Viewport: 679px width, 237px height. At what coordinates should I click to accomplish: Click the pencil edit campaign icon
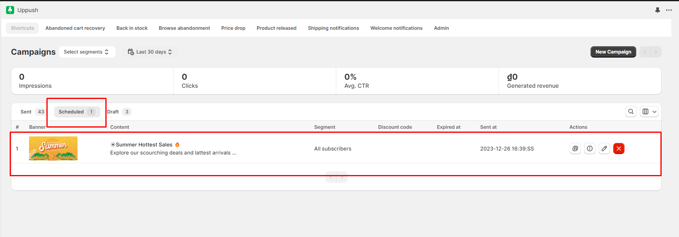point(604,148)
